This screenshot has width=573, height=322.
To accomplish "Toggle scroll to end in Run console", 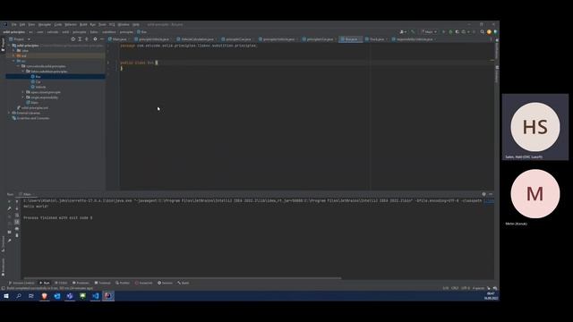I will (x=17, y=222).
